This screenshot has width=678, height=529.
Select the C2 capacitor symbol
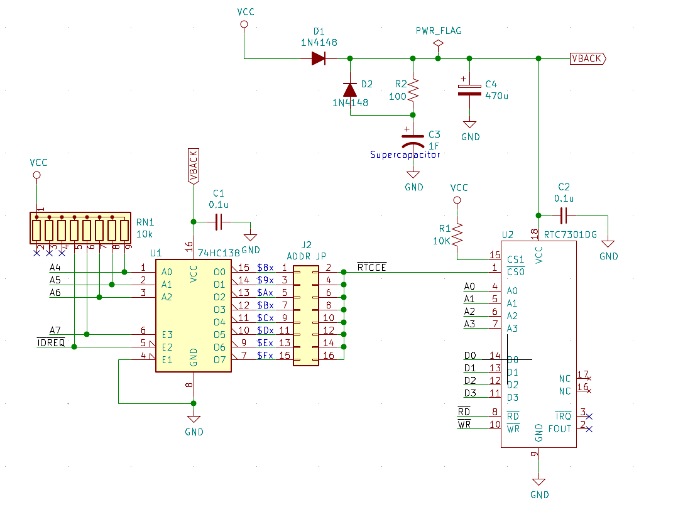[x=564, y=215]
